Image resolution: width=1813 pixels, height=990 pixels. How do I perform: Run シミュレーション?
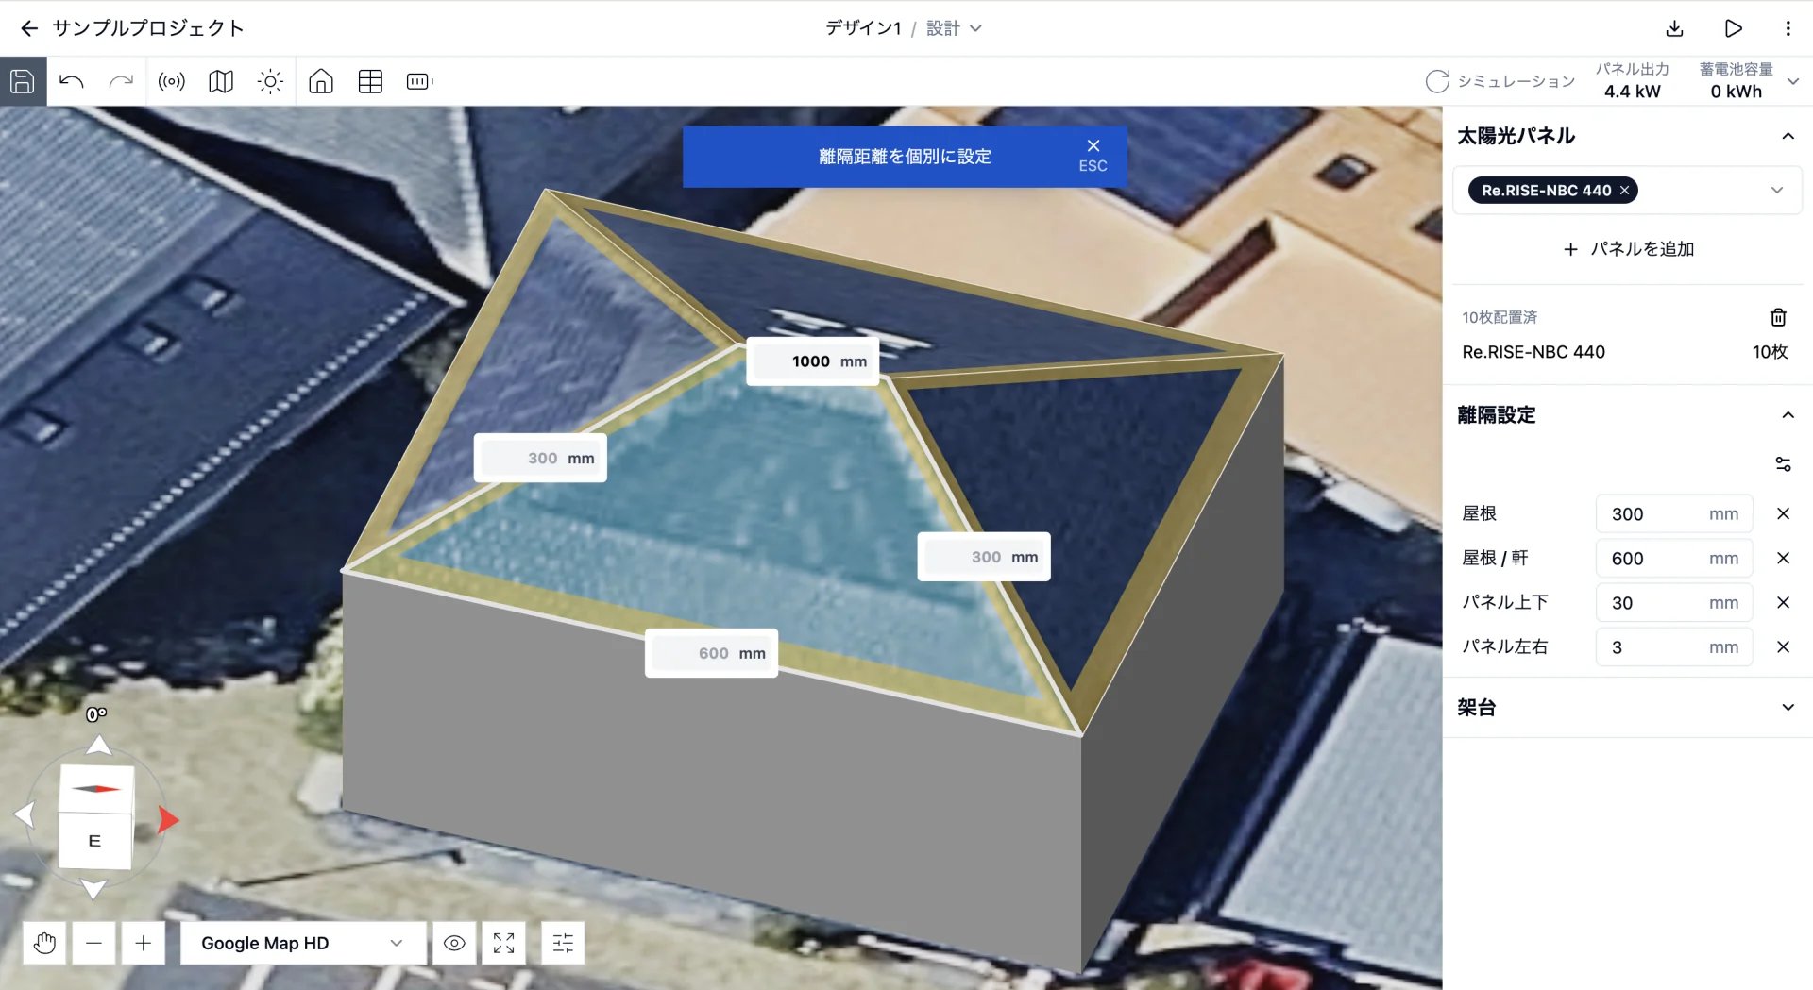1500,81
